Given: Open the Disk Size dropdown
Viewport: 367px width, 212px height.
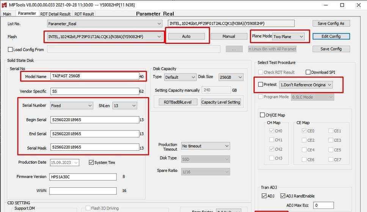Looking at the screenshot, I should [231, 77].
